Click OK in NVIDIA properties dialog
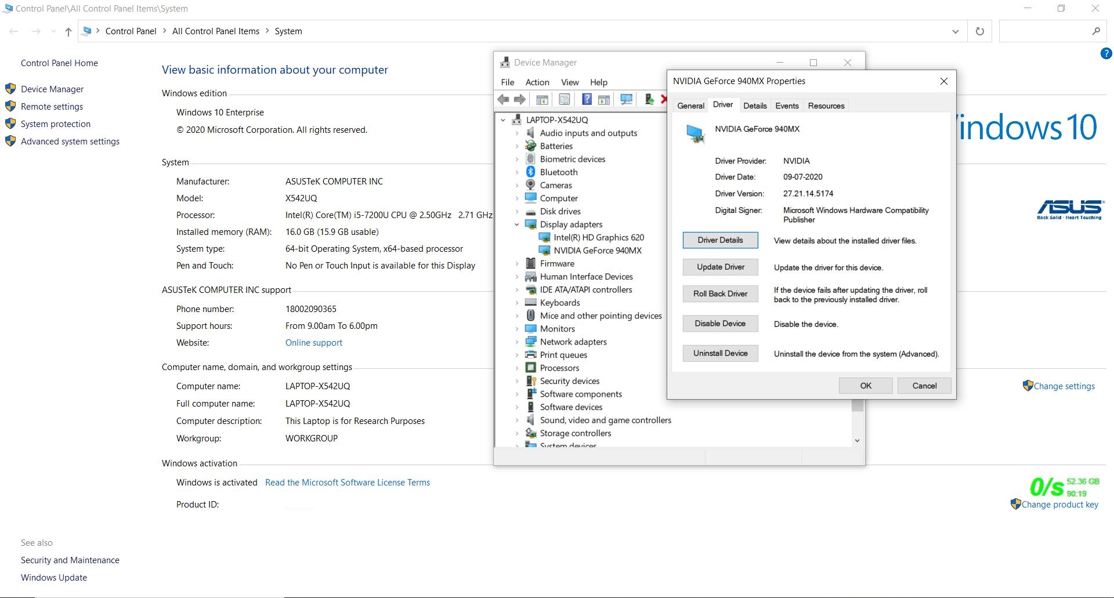The image size is (1114, 598). [x=866, y=386]
